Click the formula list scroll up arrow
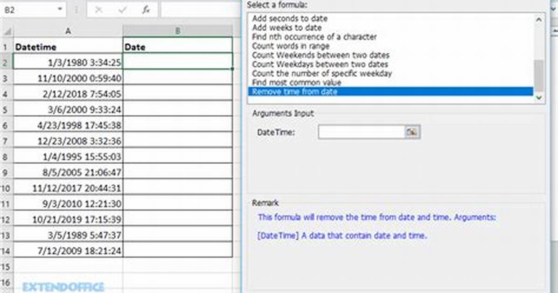The image size is (558, 293). pos(539,19)
